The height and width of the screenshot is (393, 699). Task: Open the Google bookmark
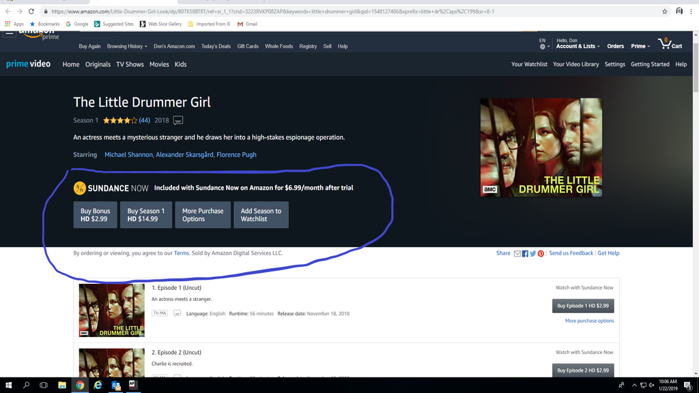pyautogui.click(x=77, y=24)
